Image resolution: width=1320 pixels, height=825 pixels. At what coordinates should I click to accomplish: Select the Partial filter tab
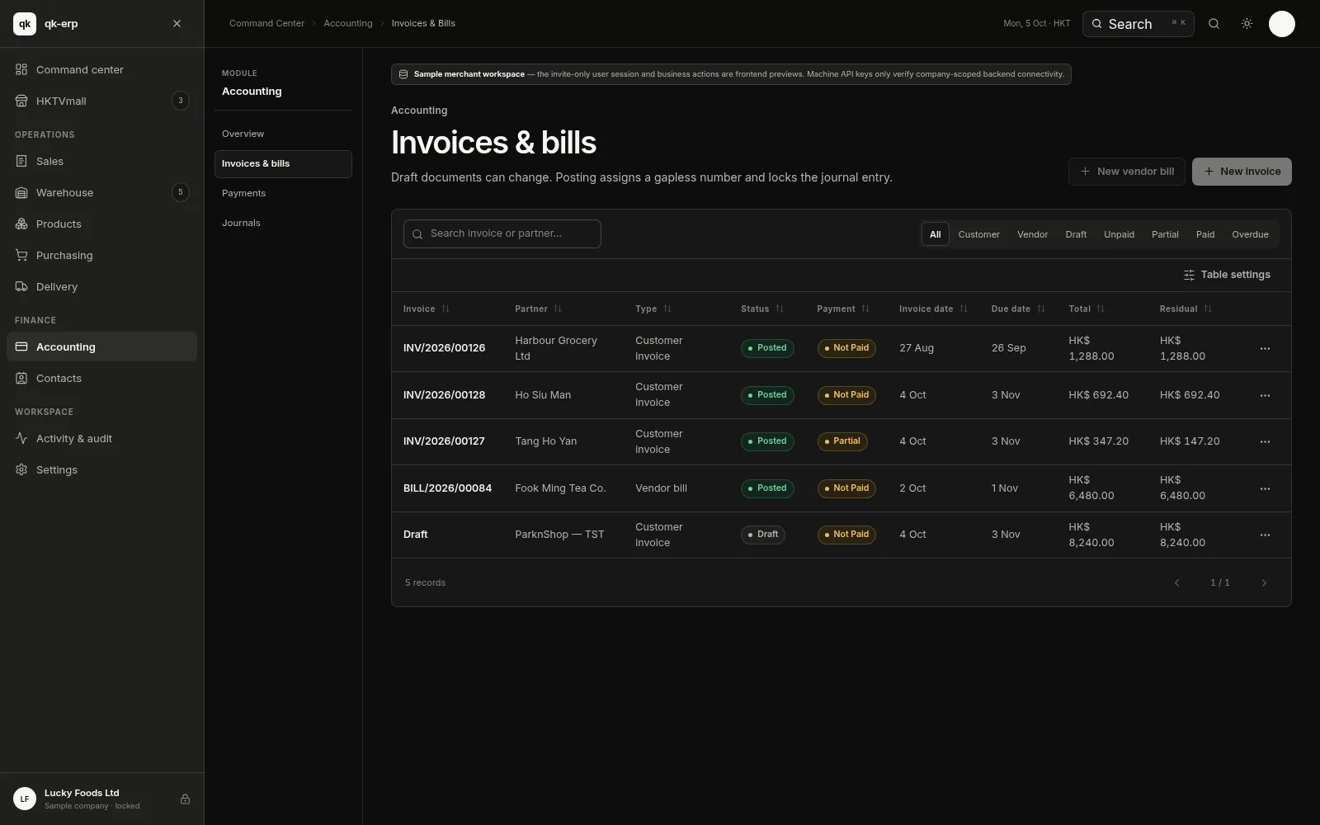pos(1165,234)
